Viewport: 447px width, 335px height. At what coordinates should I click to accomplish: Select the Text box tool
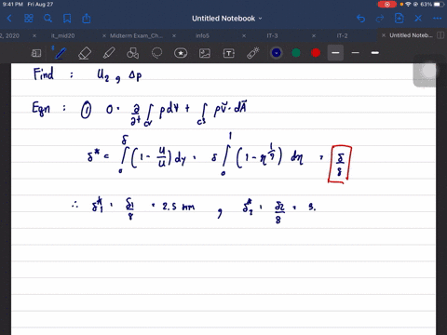(x=229, y=53)
